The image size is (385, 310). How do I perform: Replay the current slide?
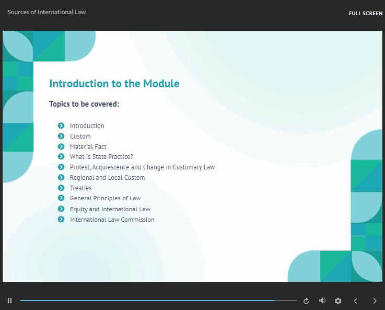click(x=306, y=301)
